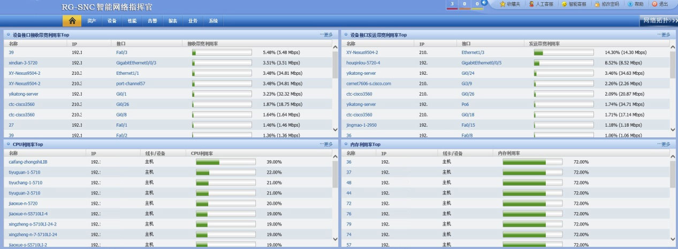This screenshot has width=678, height=249.
Task: Expand the 网络拓扑 network topology panel
Action: click(x=659, y=20)
